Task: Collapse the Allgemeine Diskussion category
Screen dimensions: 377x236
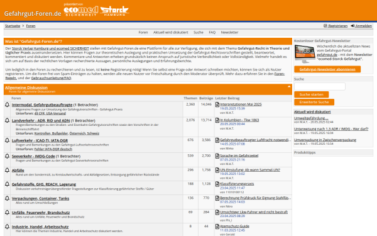Action: [289, 86]
